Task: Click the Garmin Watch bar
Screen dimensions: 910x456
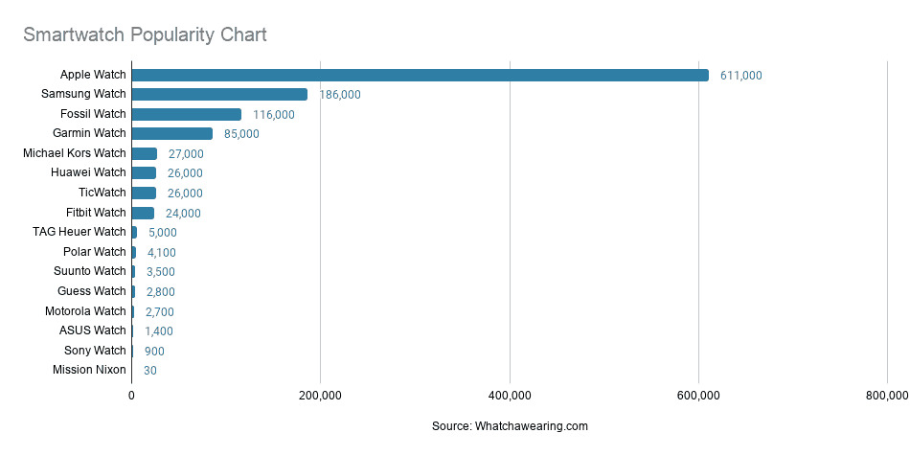Action: tap(172, 133)
